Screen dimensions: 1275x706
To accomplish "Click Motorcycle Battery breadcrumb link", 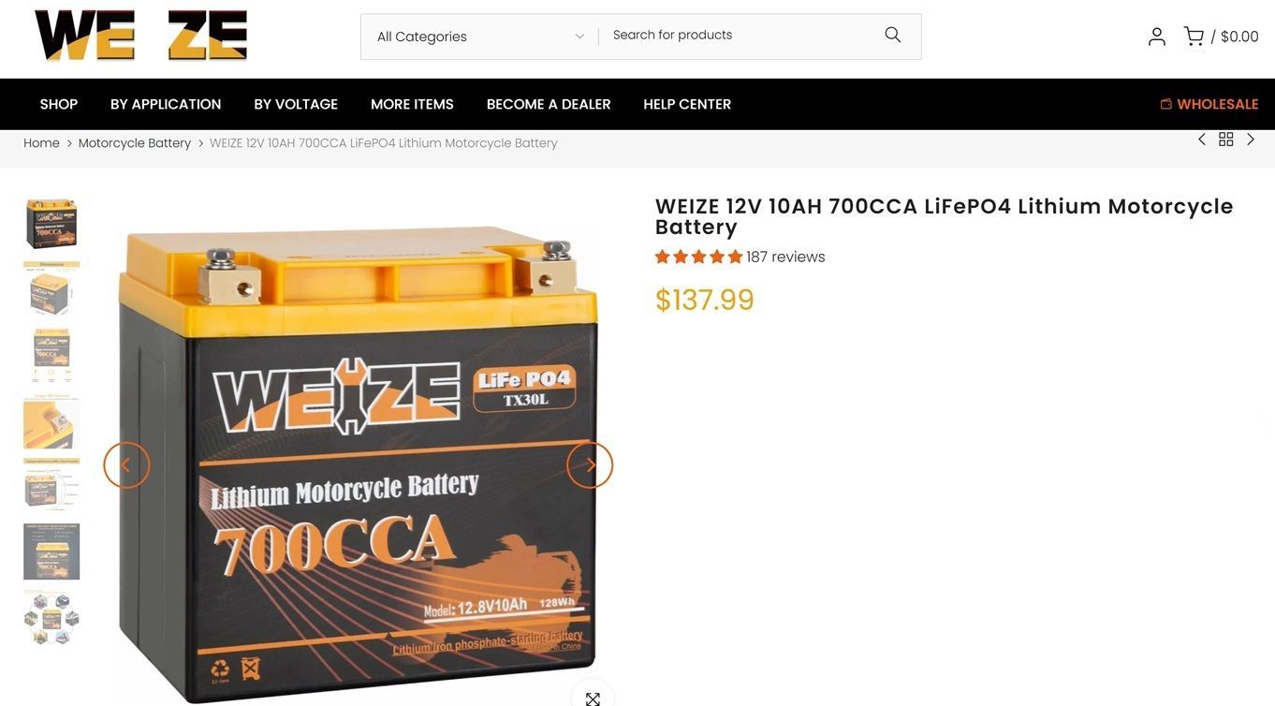I will tap(135, 143).
